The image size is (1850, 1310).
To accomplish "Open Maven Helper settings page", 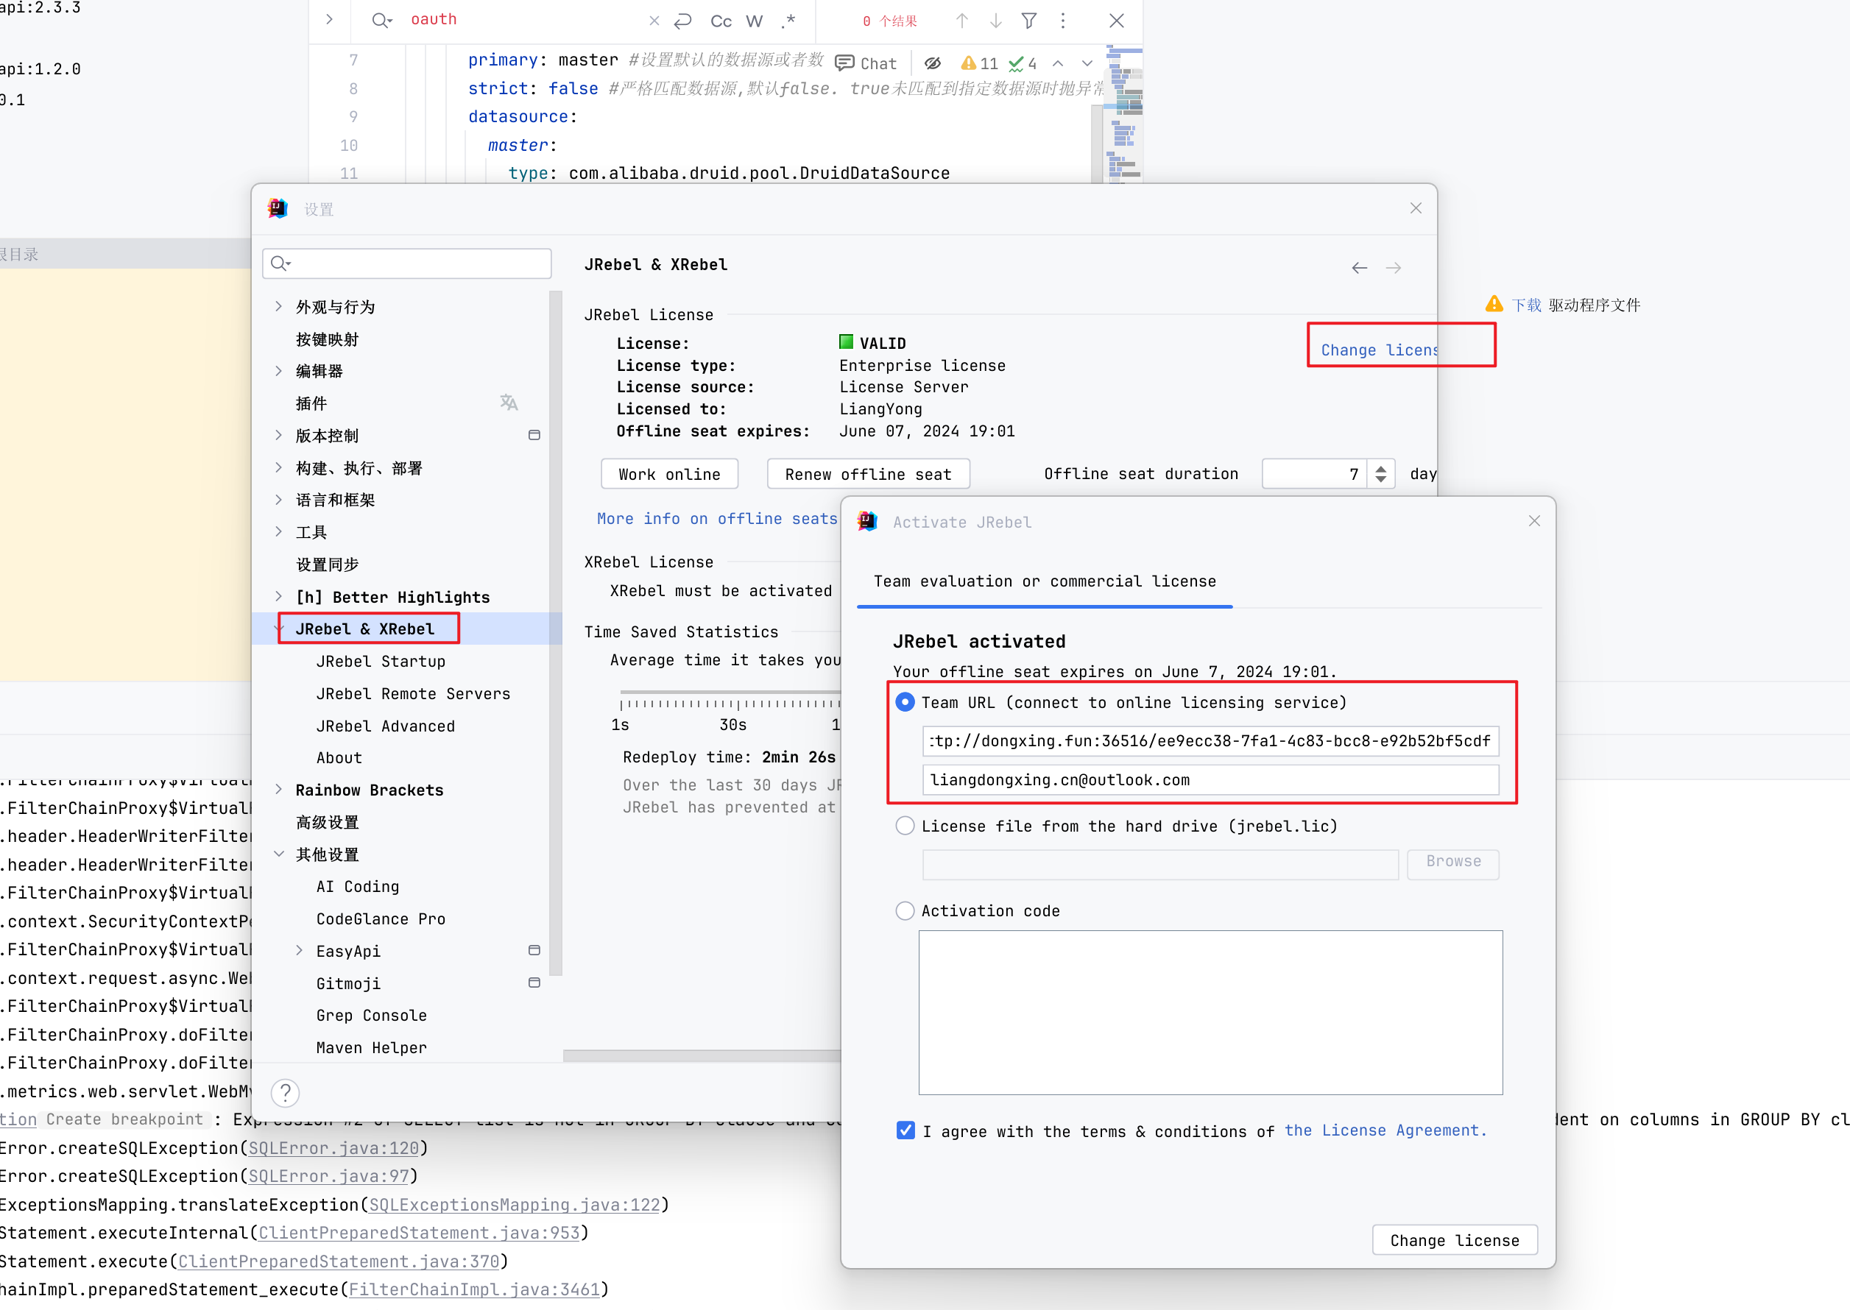I will (371, 1048).
